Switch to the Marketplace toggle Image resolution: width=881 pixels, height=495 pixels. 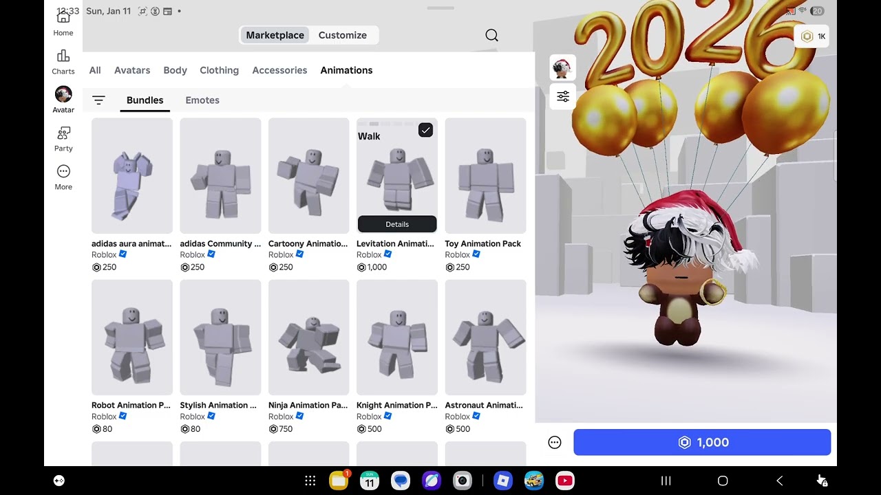tap(275, 35)
